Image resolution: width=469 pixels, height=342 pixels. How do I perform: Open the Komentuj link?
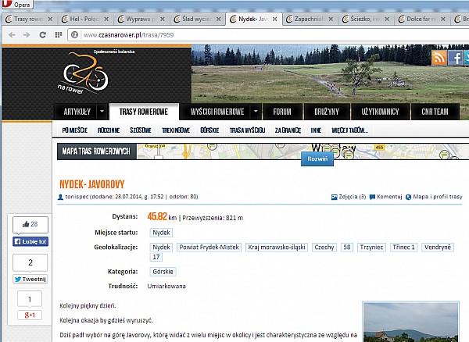388,196
